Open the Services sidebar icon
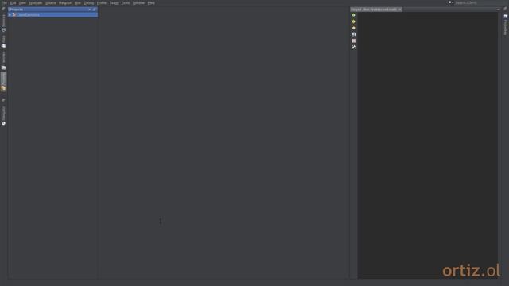 tap(3, 30)
